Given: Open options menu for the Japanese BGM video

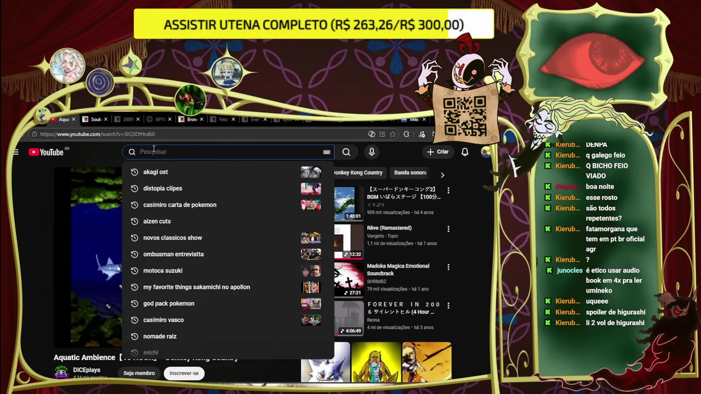Looking at the screenshot, I should point(448,190).
